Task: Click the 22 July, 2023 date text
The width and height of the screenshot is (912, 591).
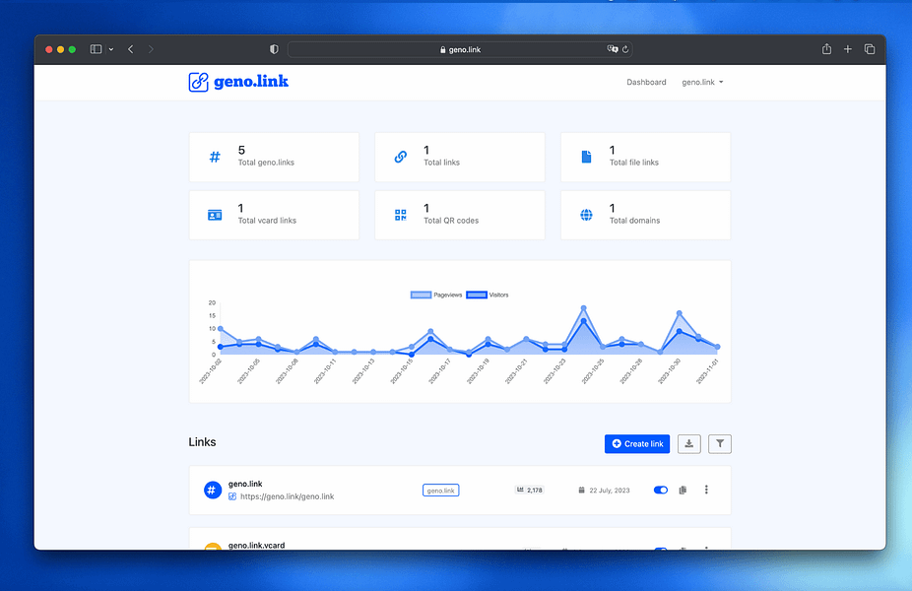Action: click(610, 491)
